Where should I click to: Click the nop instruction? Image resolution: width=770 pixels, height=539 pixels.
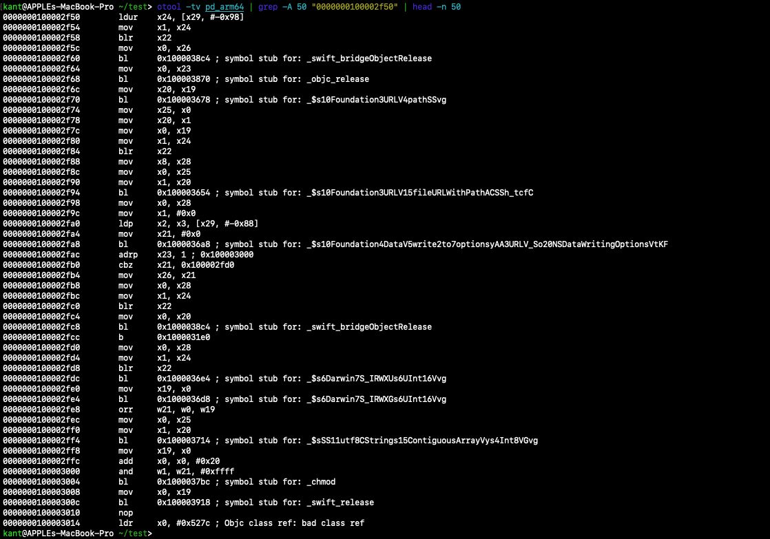(x=126, y=513)
